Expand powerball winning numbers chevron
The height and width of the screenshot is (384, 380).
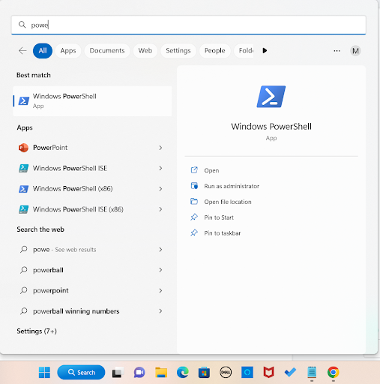click(160, 311)
